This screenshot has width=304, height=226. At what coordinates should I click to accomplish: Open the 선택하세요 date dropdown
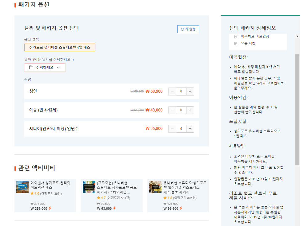click(x=45, y=68)
